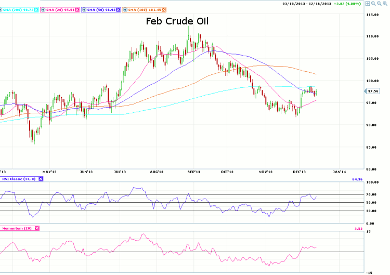Close the SMA (100) overlay using X
Image resolution: width=390 pixels, height=275 pixels.
pos(165,10)
